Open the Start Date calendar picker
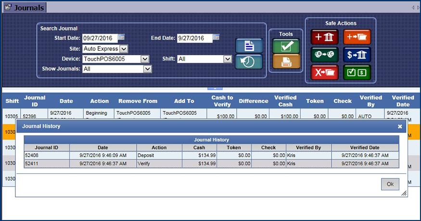The width and height of the screenshot is (421, 221). point(121,37)
